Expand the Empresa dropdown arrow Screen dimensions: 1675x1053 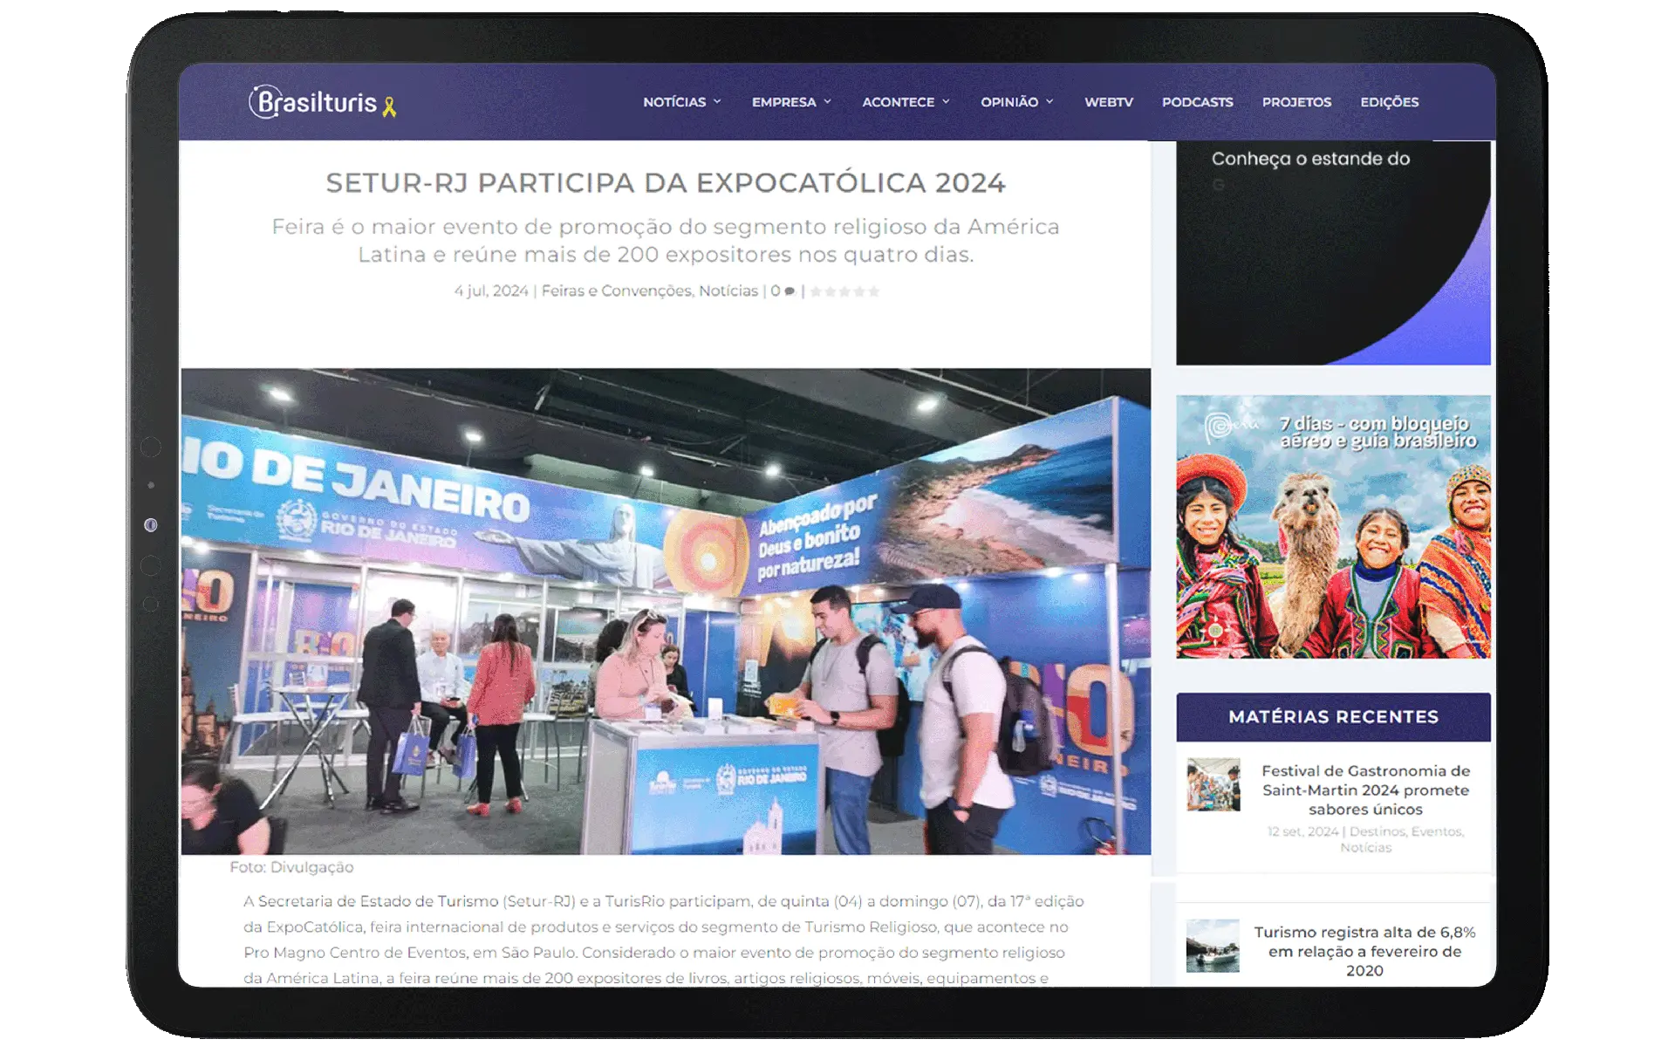click(x=827, y=102)
